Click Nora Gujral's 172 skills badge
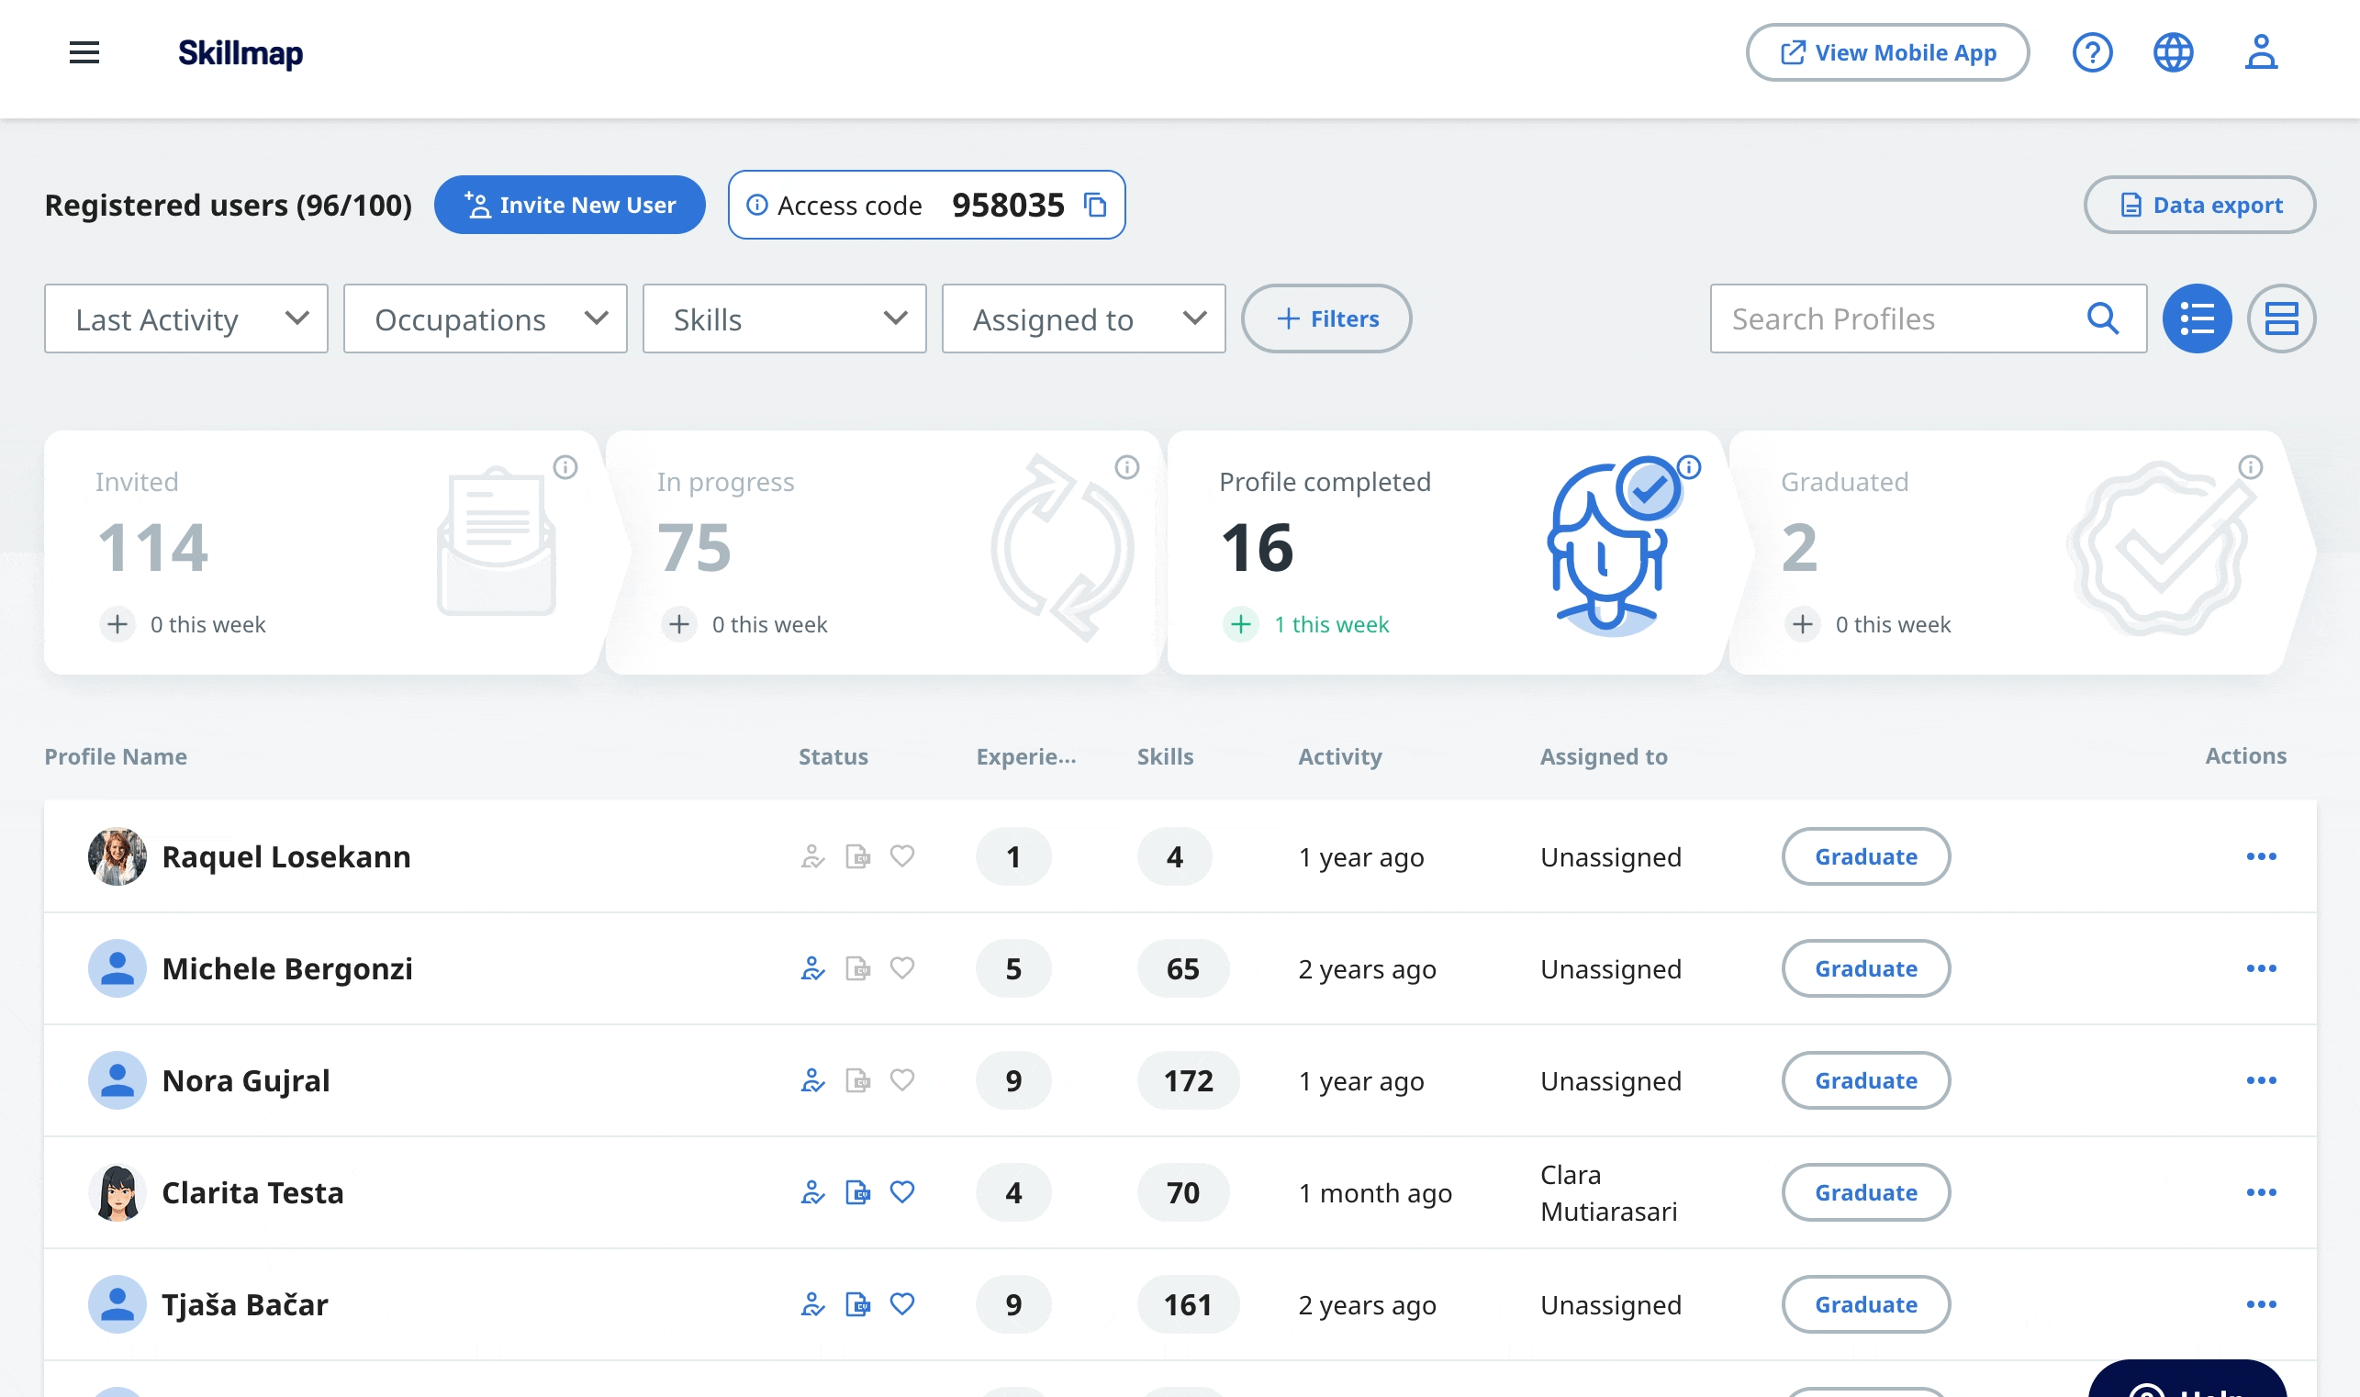This screenshot has width=2360, height=1397. coord(1188,1080)
